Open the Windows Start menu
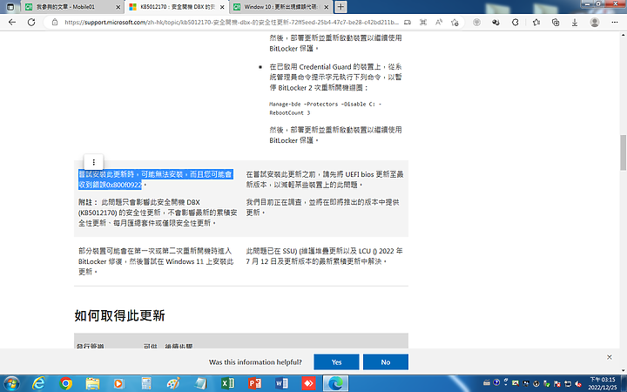The height and width of the screenshot is (392, 627). point(11,383)
